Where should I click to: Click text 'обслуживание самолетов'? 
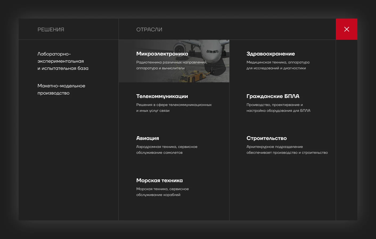click(159, 153)
